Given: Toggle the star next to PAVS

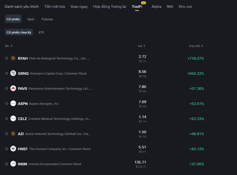Looking at the screenshot, I should pyautogui.click(x=7, y=89).
